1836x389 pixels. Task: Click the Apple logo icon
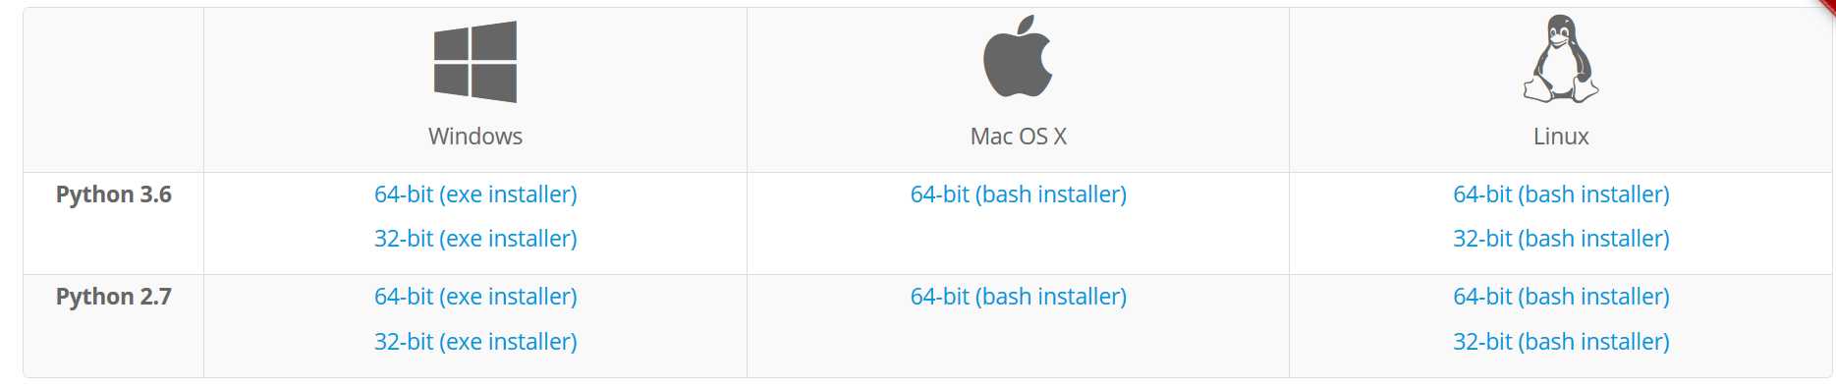click(1018, 56)
